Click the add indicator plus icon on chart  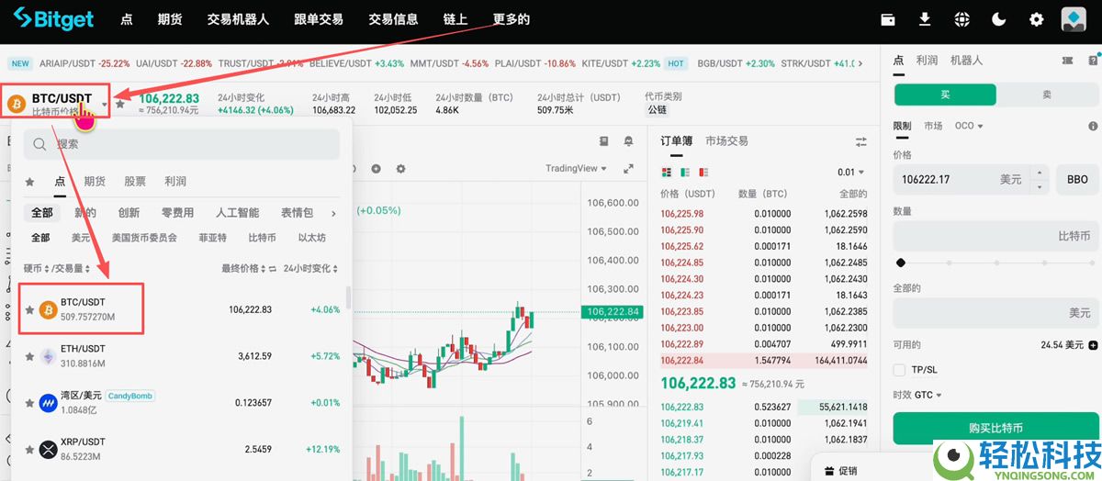coord(376,169)
